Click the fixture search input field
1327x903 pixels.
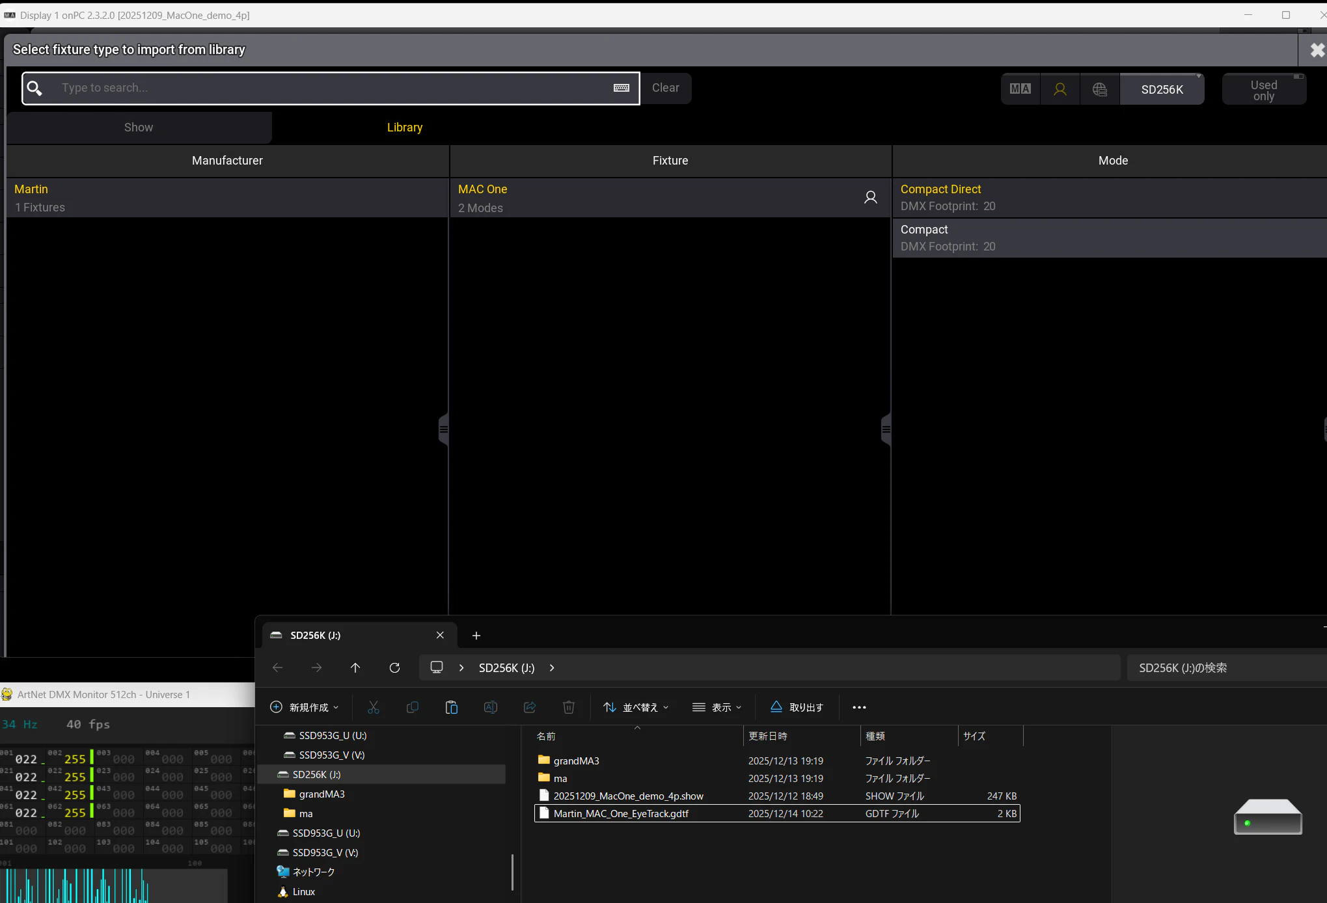pos(331,88)
